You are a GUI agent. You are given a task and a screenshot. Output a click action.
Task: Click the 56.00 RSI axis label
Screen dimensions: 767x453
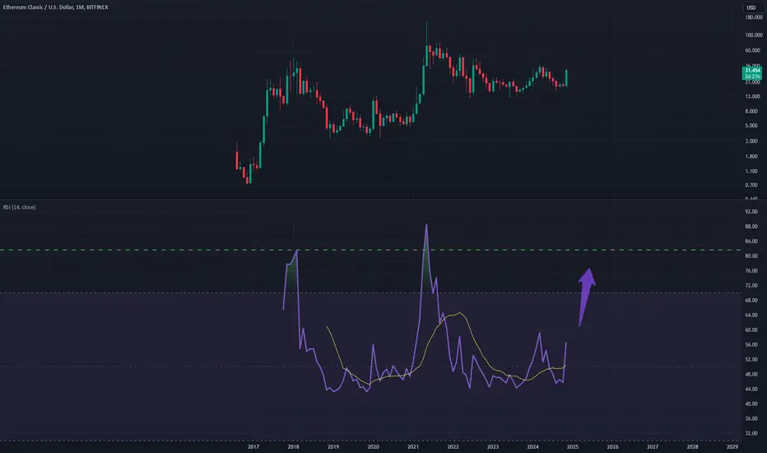[x=751, y=345]
